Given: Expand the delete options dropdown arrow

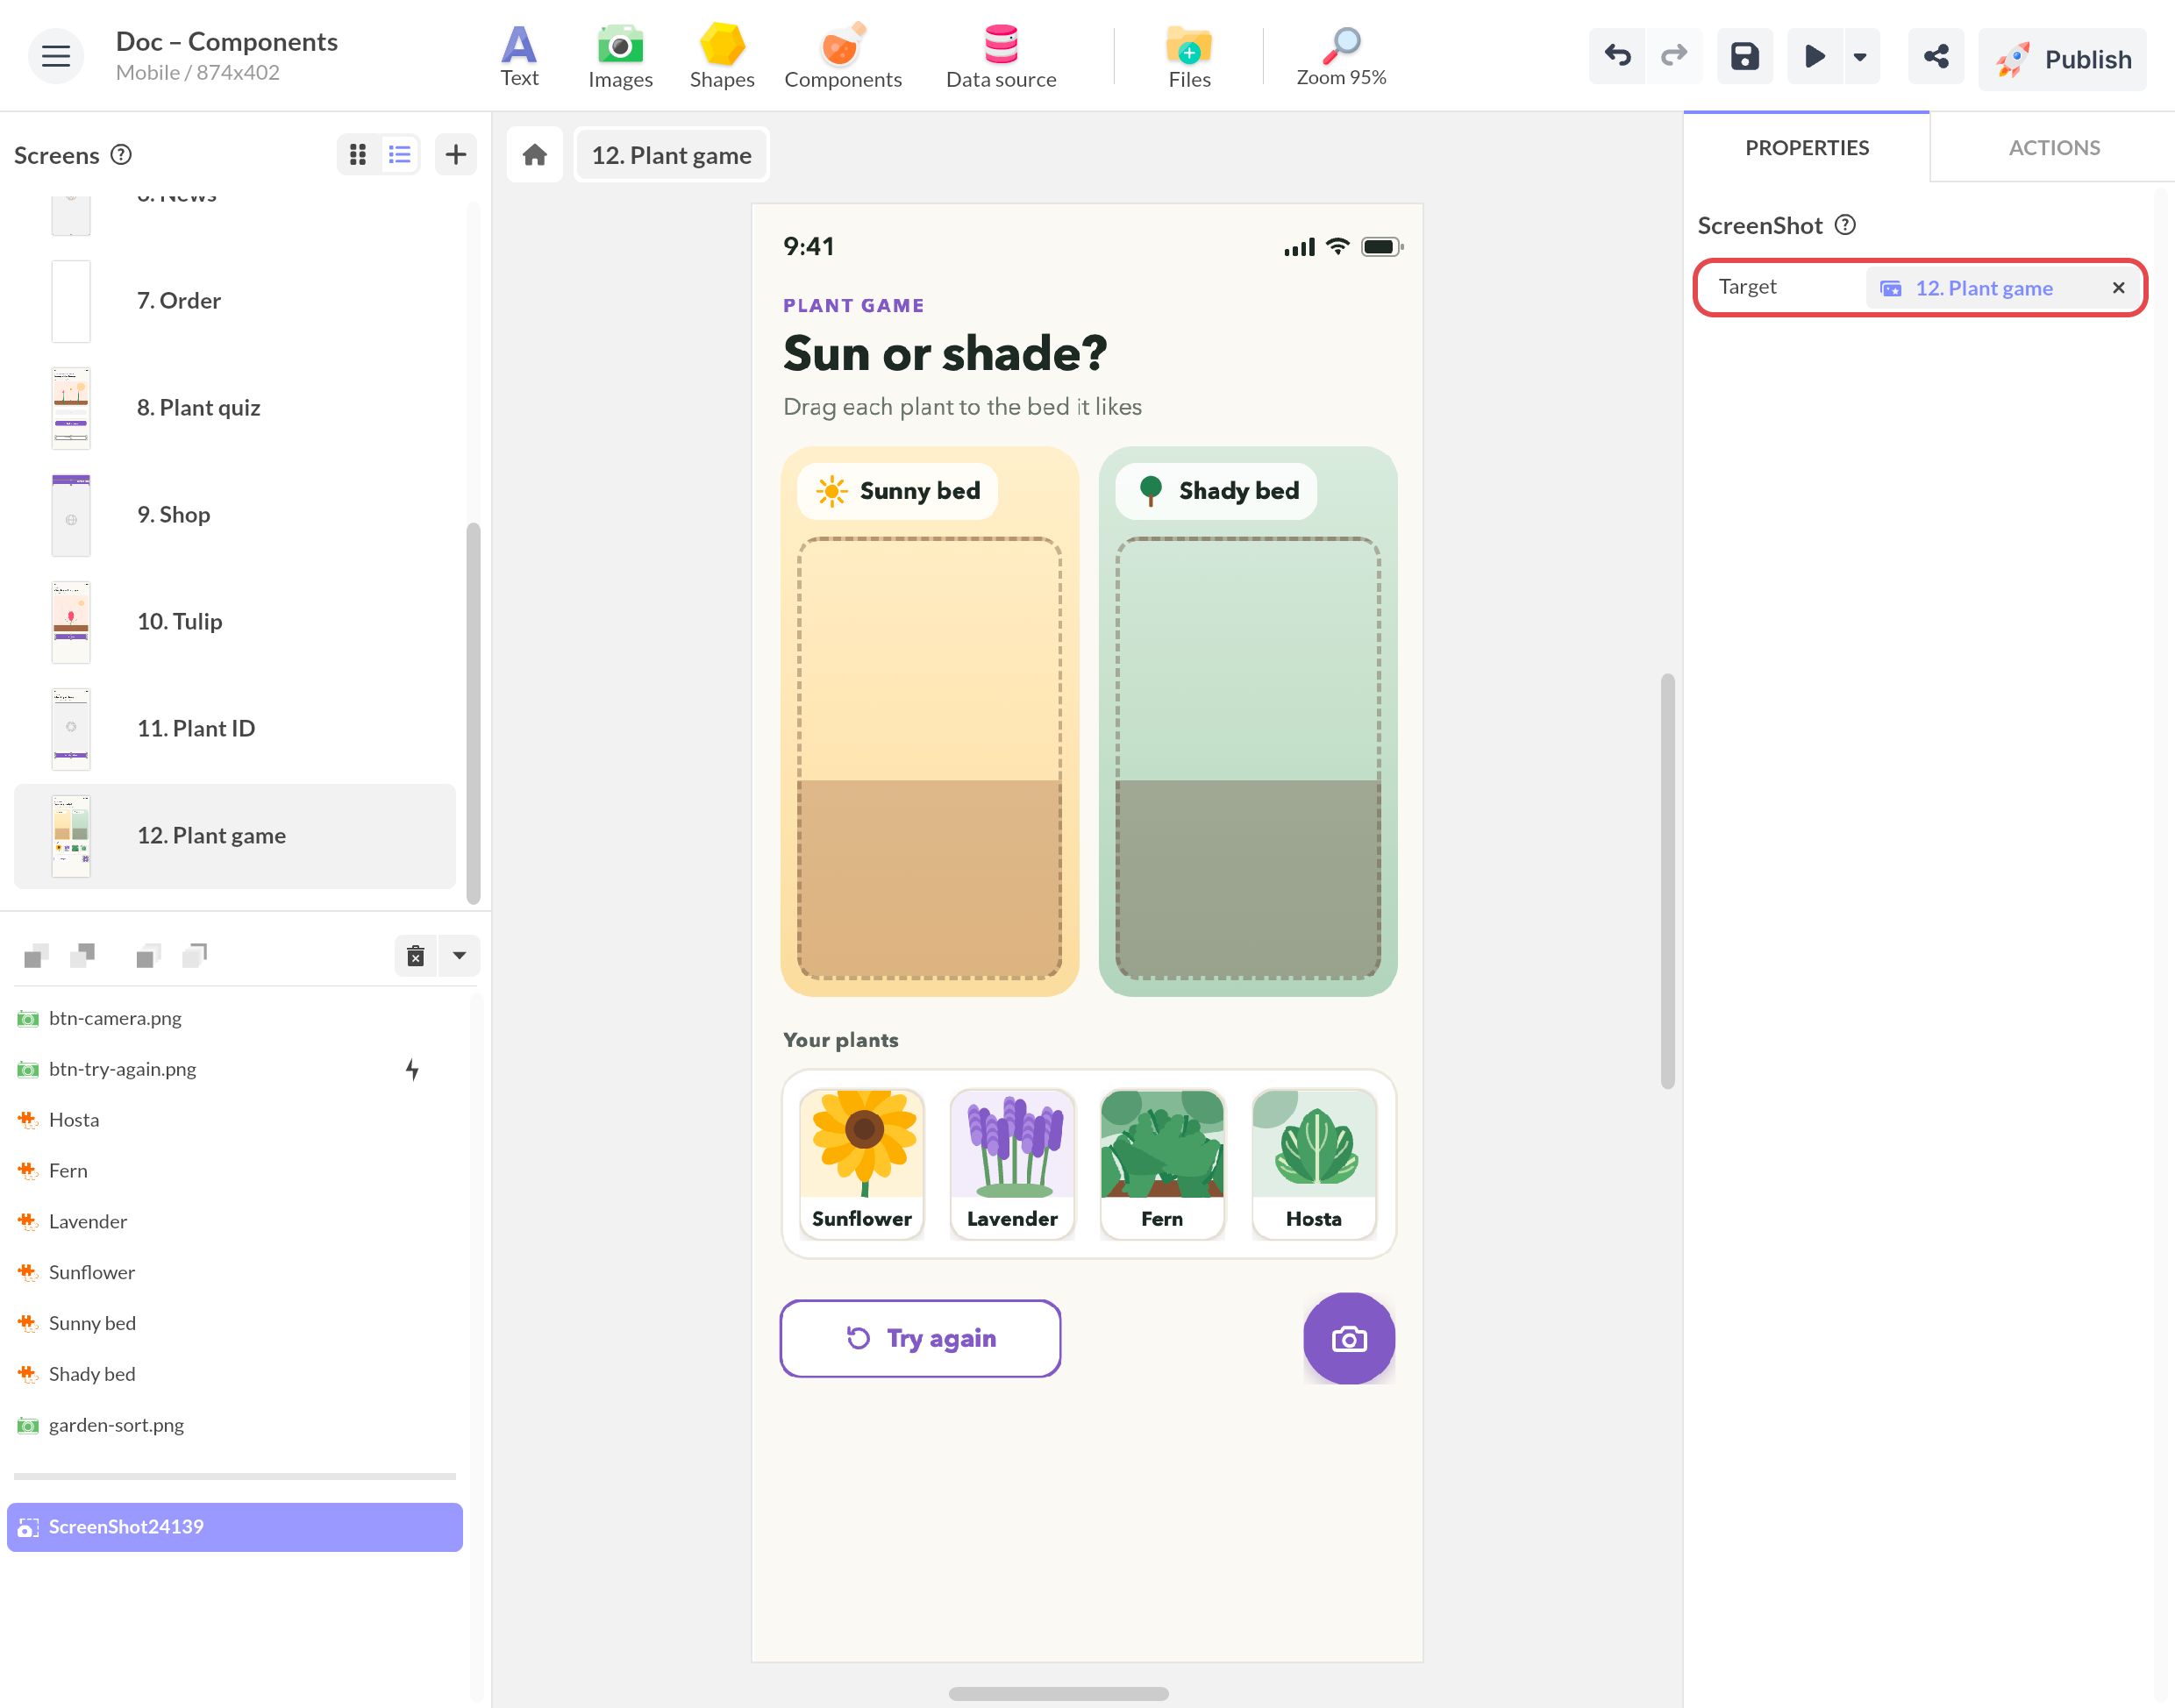Looking at the screenshot, I should tap(459, 956).
